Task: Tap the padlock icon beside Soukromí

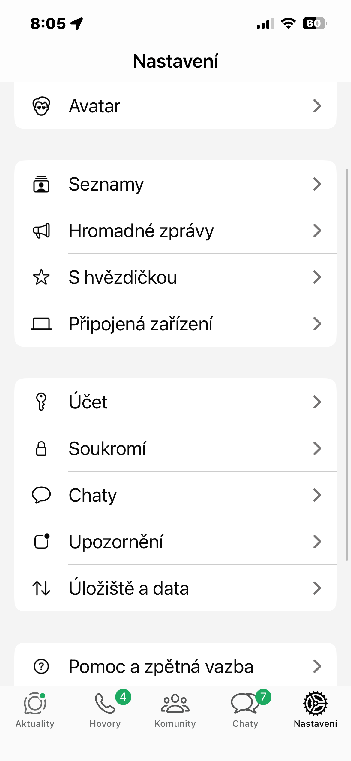Action: [41, 449]
